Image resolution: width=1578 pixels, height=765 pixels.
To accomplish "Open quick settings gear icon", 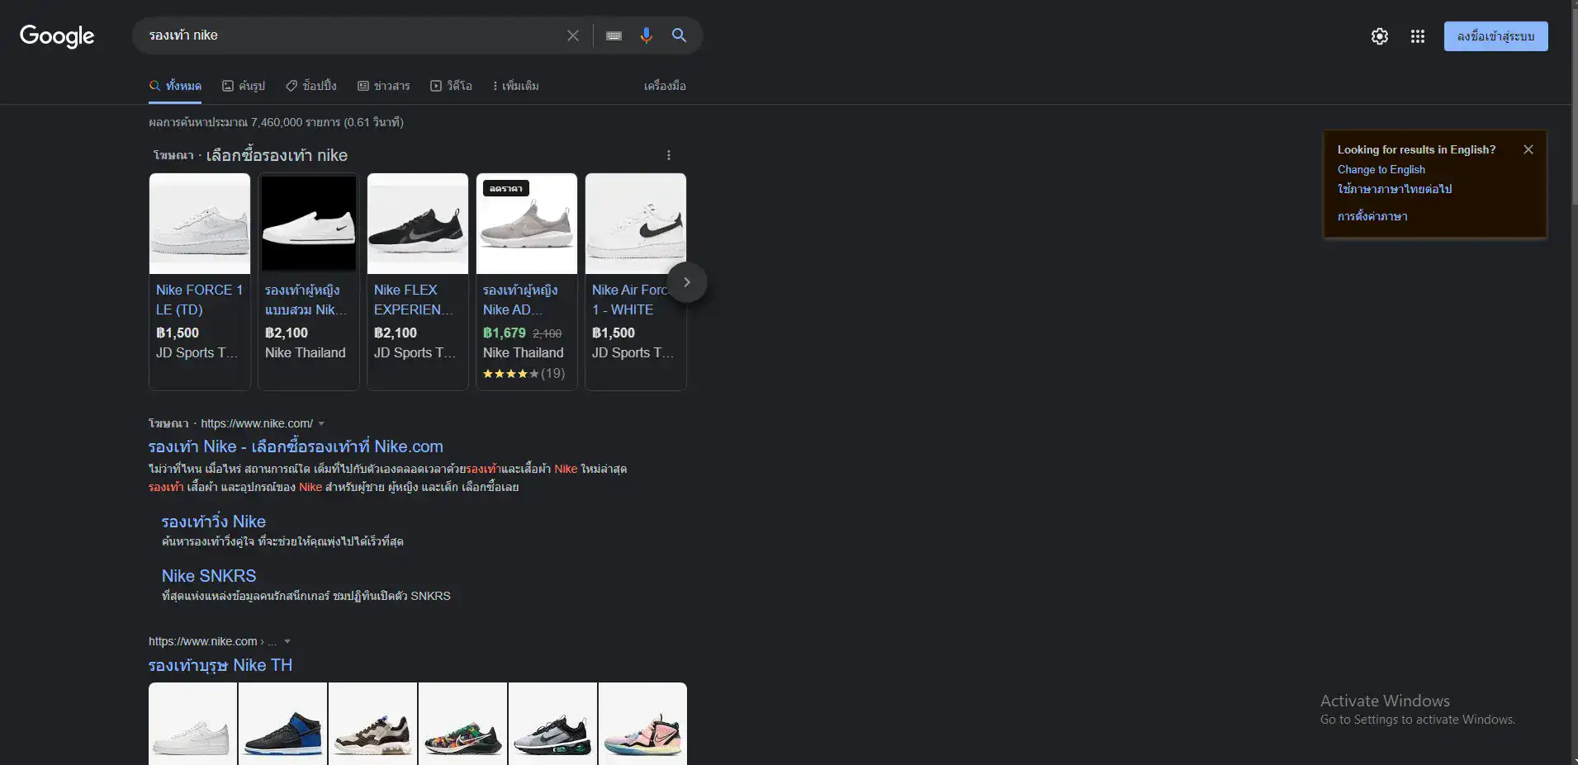I will tap(1380, 36).
